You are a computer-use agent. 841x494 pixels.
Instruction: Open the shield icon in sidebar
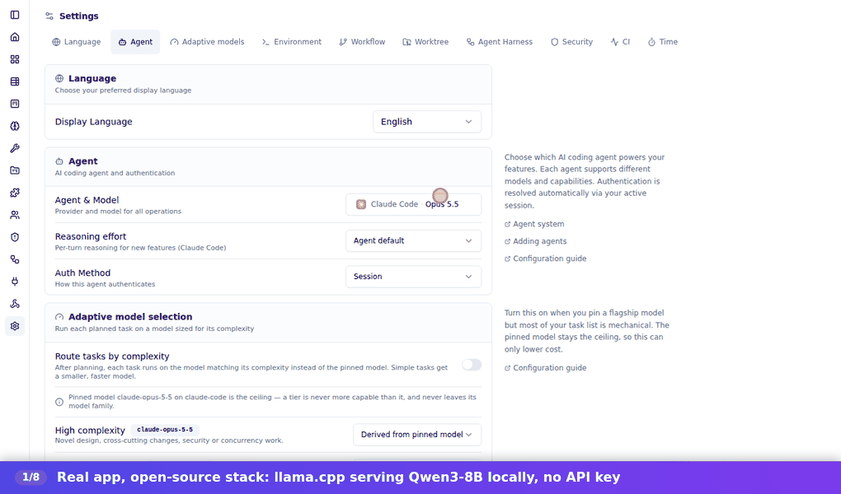click(15, 237)
